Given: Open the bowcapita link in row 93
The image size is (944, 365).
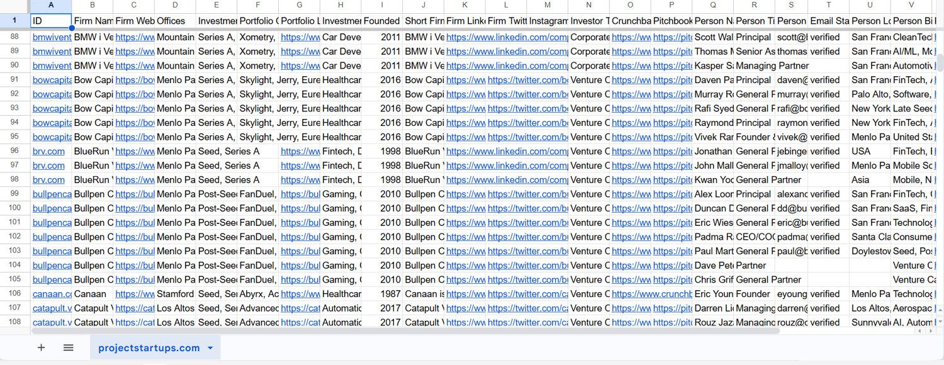Looking at the screenshot, I should pos(52,108).
